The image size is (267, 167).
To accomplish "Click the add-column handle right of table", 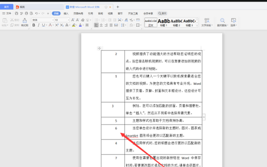I will pyautogui.click(x=204, y=117).
